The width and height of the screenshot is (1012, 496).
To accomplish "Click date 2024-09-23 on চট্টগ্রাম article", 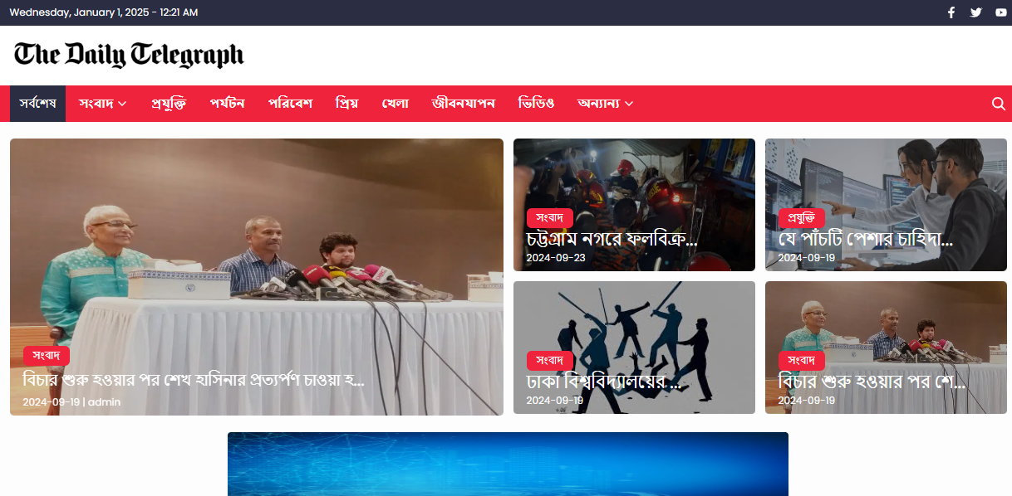I will (x=556, y=258).
